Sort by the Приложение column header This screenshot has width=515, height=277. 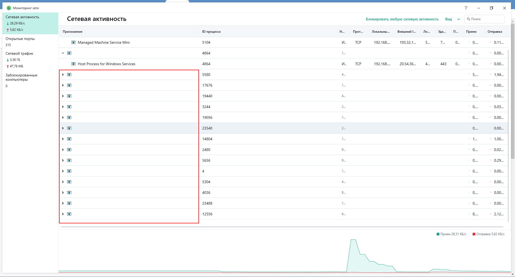73,32
